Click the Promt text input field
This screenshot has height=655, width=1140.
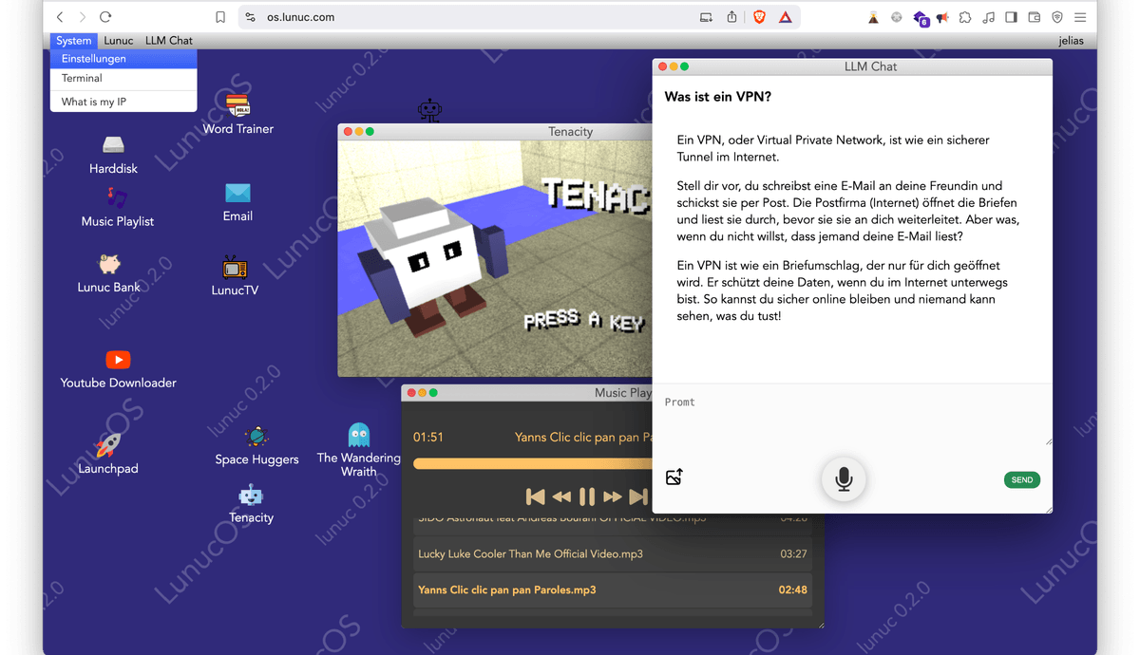coord(851,418)
